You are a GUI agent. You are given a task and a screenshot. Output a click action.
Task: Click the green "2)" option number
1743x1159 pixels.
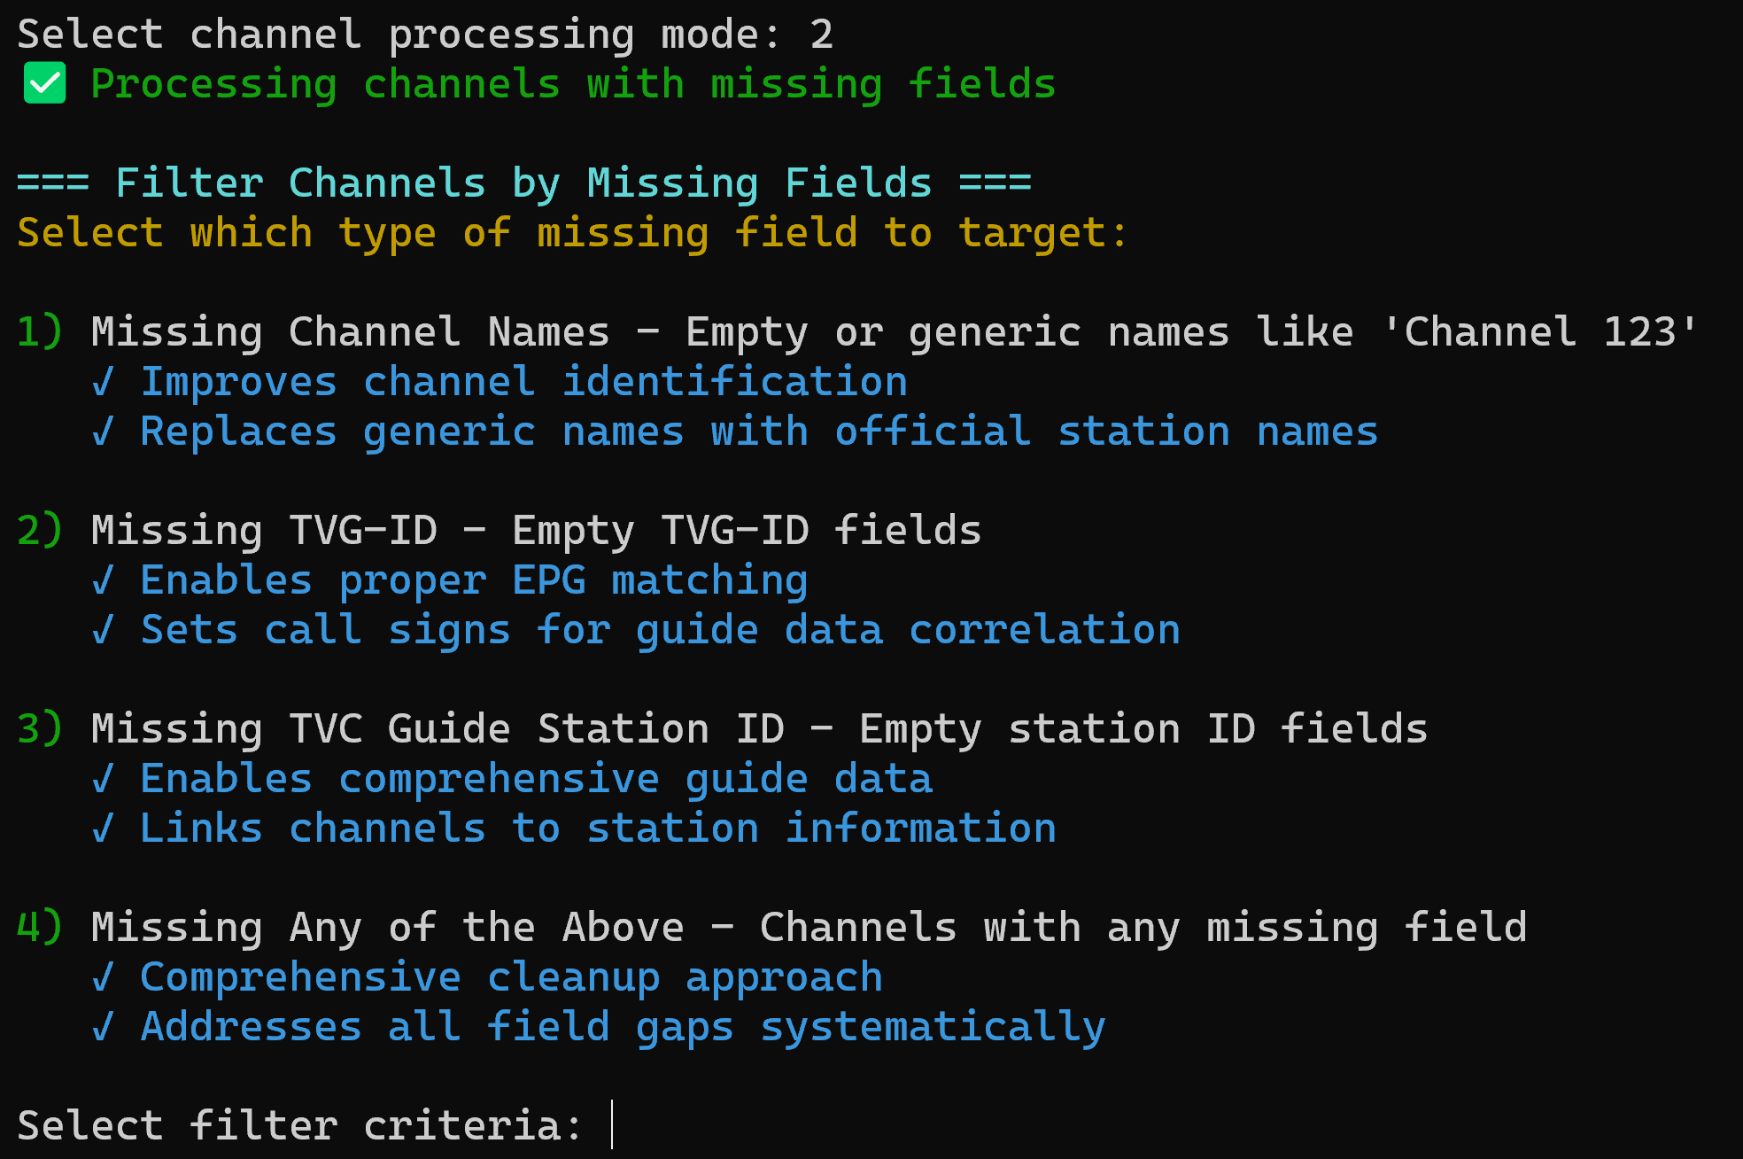pos(40,531)
